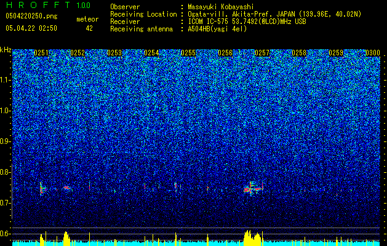
Task: Click the meteor count value 42
Action: click(89, 28)
